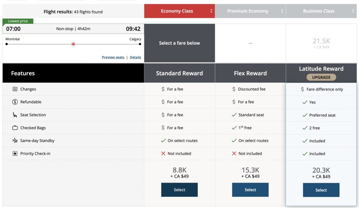Select the Flex Reward 15.3K fare
The image size is (359, 208).
(250, 190)
